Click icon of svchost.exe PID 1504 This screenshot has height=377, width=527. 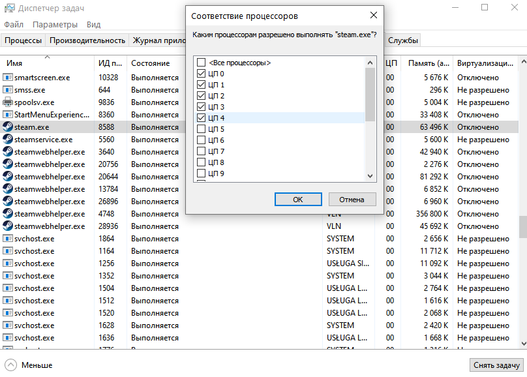[8, 288]
